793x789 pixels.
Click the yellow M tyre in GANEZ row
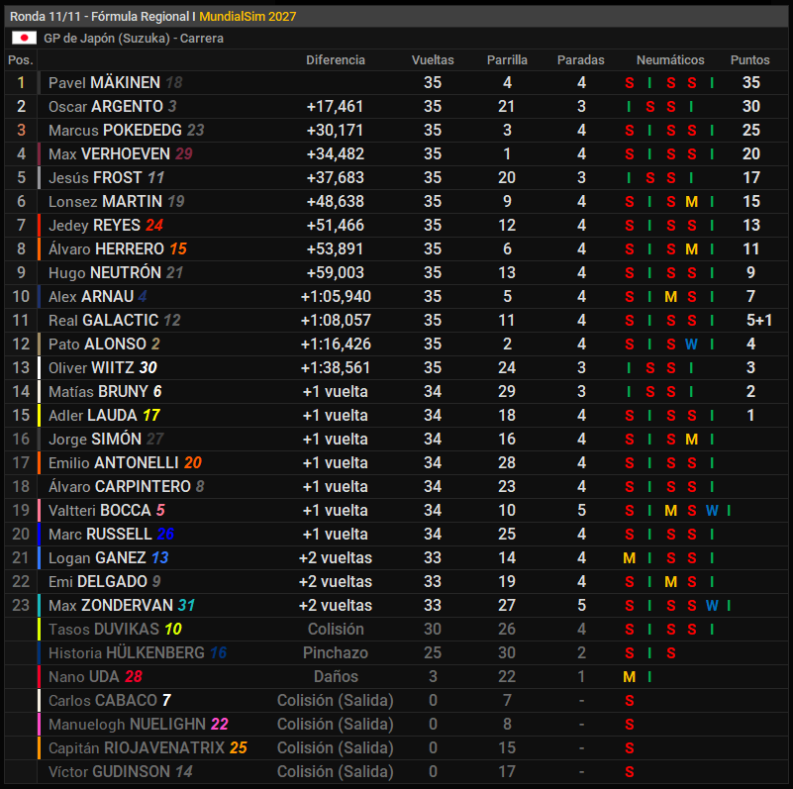click(x=629, y=558)
